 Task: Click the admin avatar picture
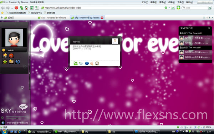[14, 38]
